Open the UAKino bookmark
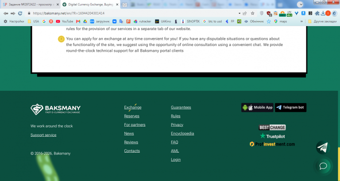Image resolution: width=340 pixels, height=181 pixels. pos(163,21)
